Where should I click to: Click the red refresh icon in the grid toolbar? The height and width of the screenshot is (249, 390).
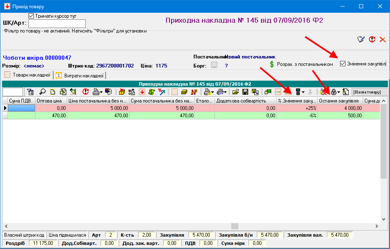click(85, 92)
